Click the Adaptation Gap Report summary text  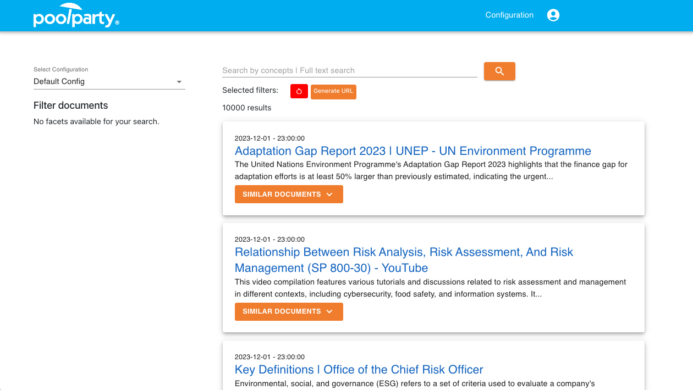click(x=431, y=170)
